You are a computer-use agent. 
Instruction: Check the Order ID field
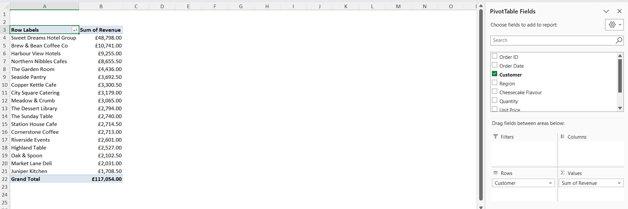click(x=495, y=56)
